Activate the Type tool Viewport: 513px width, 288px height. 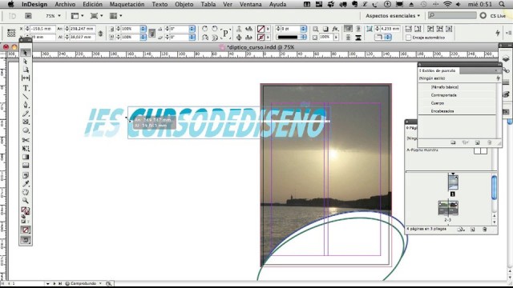pyautogui.click(x=26, y=88)
